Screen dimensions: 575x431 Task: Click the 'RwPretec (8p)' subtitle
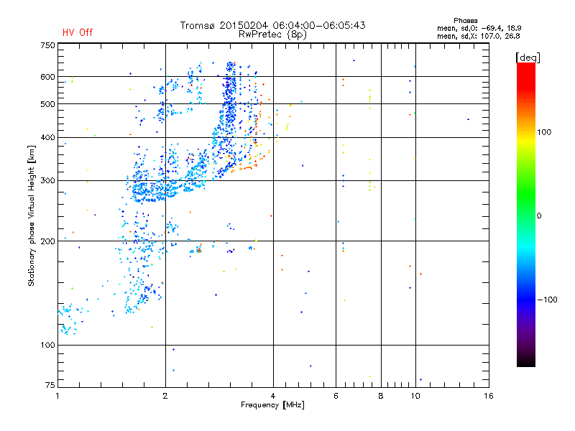(x=272, y=34)
